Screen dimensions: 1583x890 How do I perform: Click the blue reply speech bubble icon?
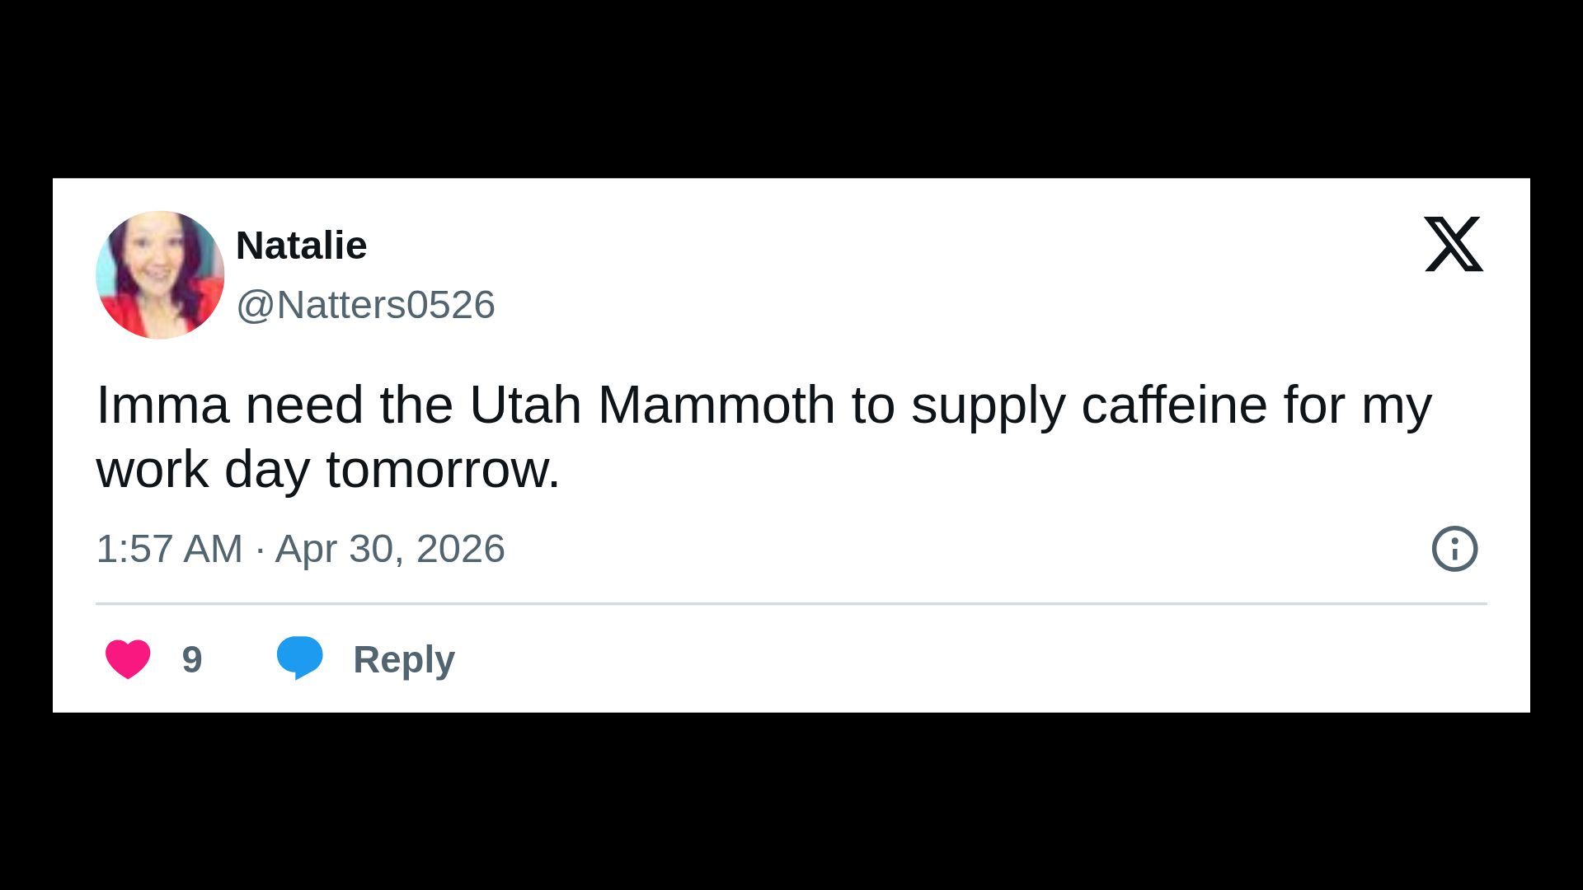[x=299, y=658]
